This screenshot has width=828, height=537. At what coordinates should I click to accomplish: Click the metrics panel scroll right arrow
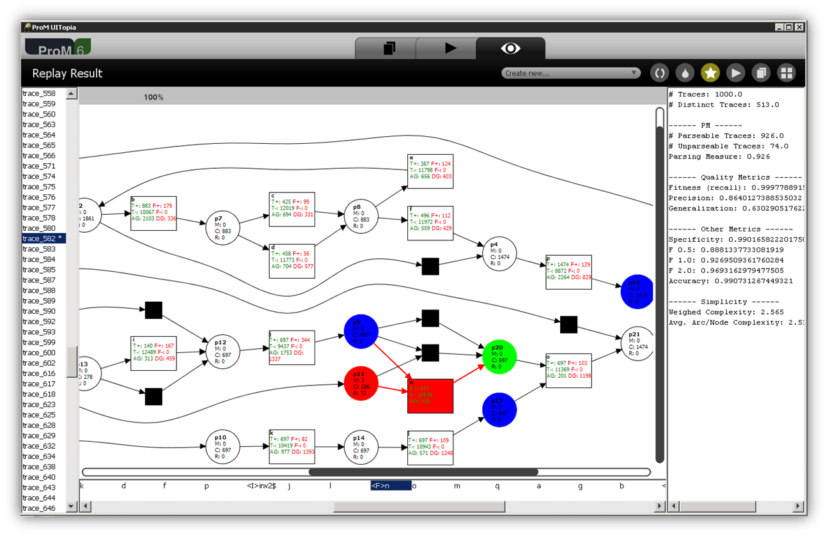click(x=799, y=506)
